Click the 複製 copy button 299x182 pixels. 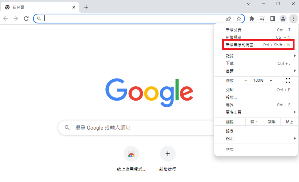pos(272,122)
